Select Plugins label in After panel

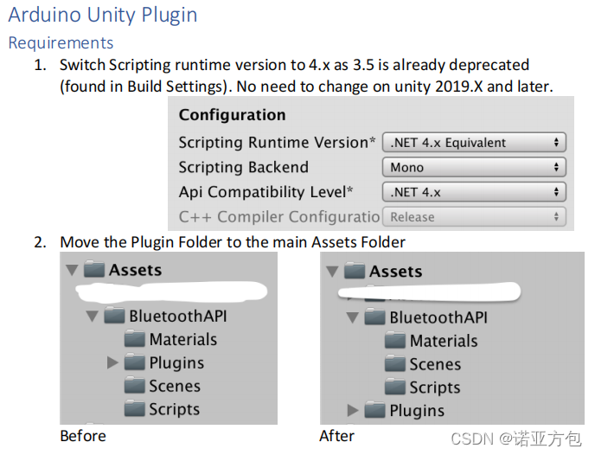point(417,411)
